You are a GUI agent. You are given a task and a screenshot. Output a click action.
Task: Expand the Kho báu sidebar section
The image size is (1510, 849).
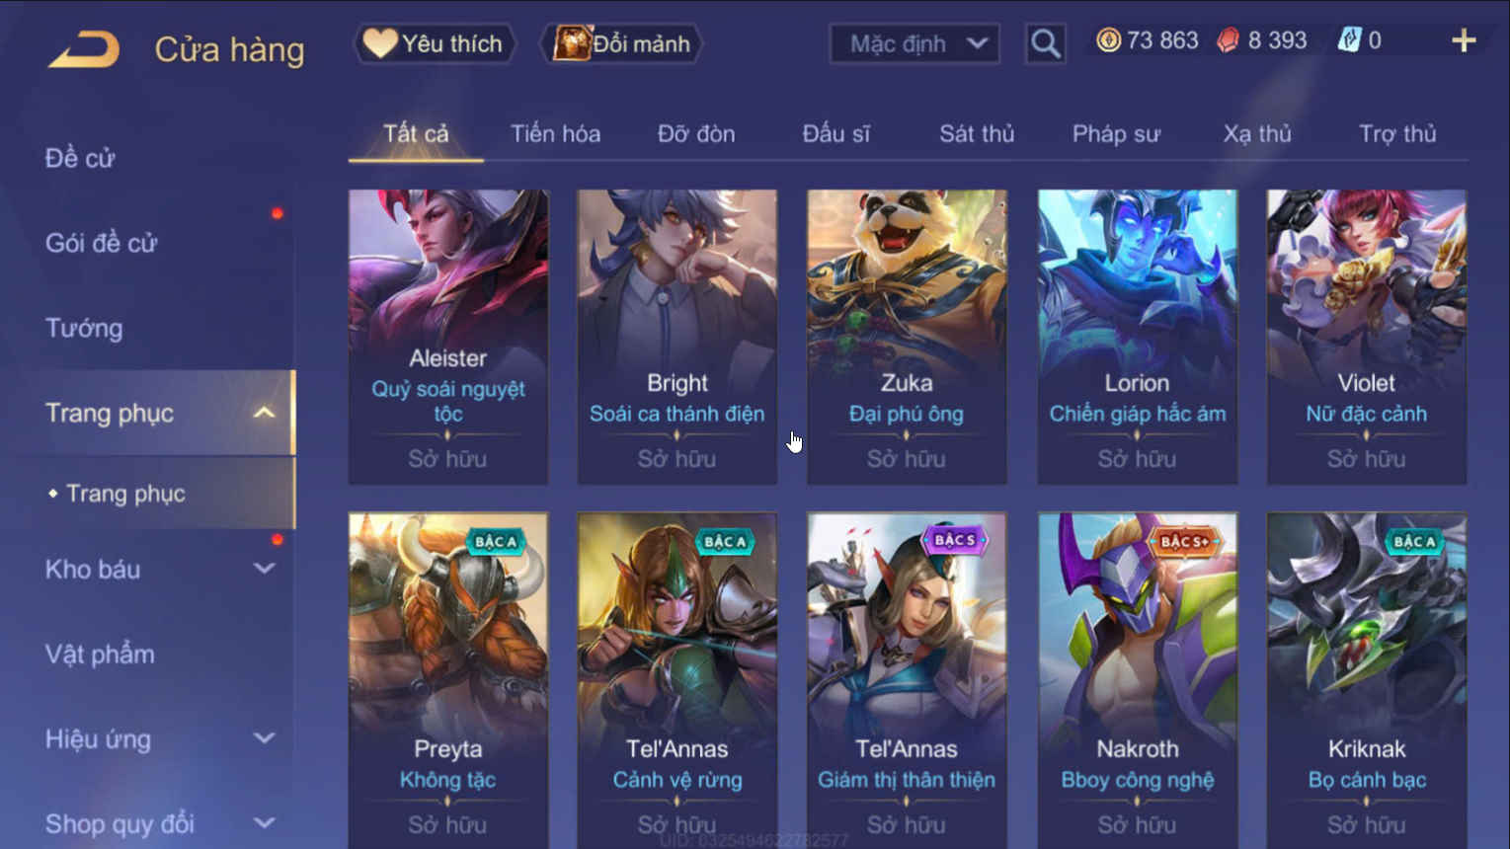264,569
